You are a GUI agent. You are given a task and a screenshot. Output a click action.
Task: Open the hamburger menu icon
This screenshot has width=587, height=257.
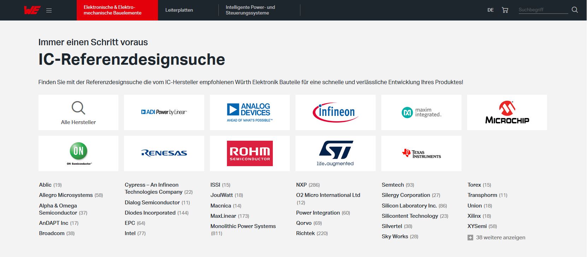(x=49, y=11)
